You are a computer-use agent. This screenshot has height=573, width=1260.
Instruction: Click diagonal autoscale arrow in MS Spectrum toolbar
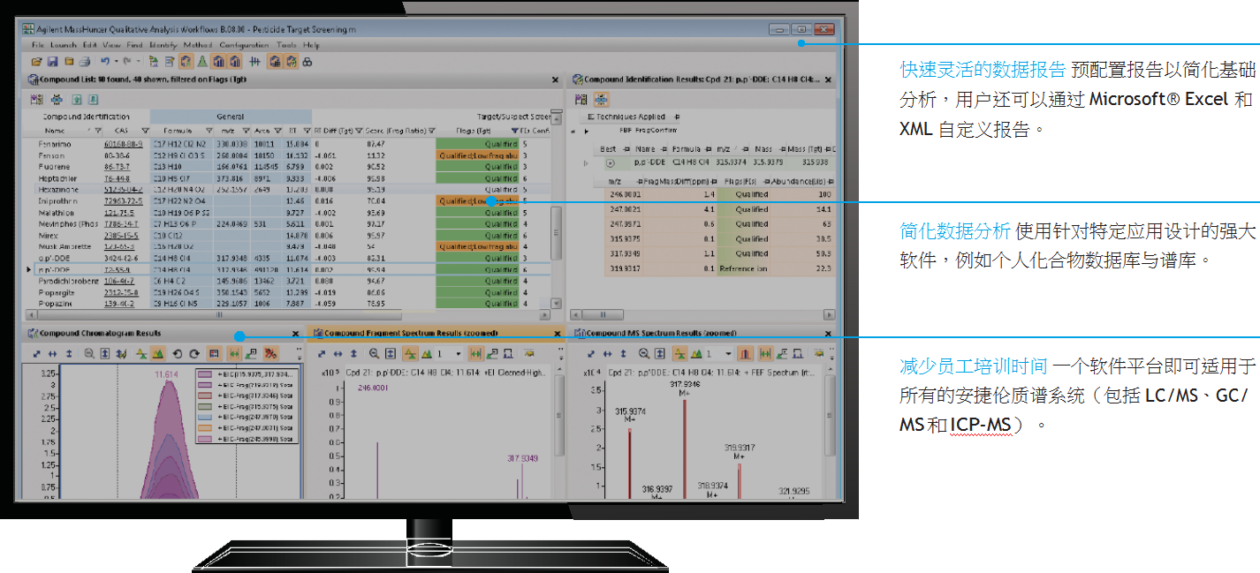click(x=591, y=353)
